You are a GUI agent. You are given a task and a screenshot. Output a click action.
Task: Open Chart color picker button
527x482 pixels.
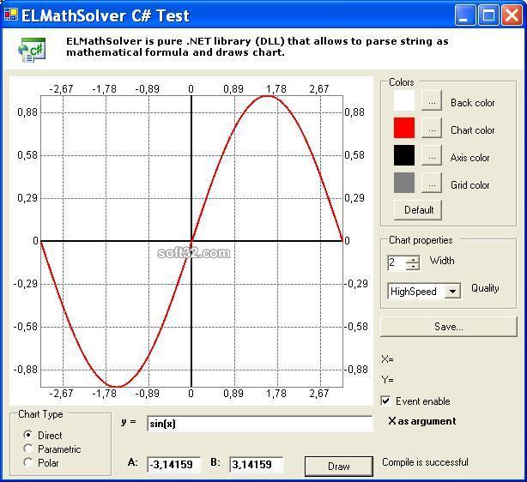click(x=432, y=128)
